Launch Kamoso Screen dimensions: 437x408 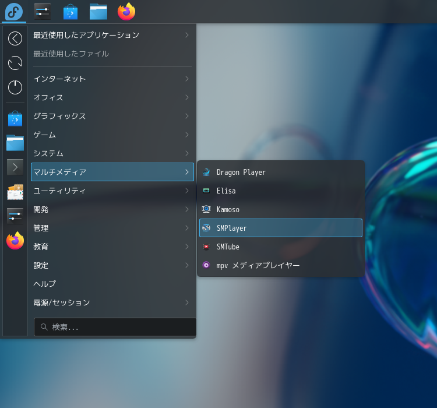(281, 209)
